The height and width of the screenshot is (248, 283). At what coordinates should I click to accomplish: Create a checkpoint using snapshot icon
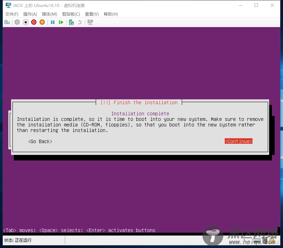point(71,22)
